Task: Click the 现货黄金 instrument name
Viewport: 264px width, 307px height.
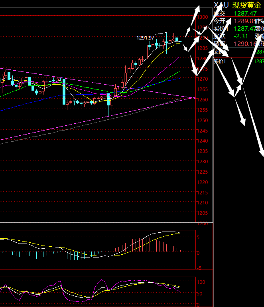Action: [247, 5]
